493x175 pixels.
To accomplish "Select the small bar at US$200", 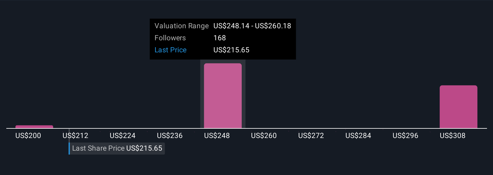I will 34,127.
